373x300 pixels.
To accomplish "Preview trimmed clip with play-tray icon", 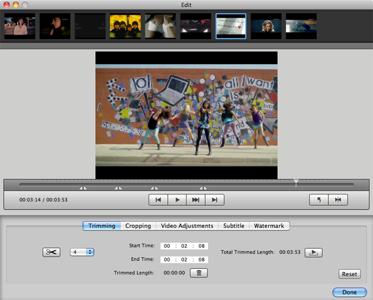I will [x=313, y=252].
